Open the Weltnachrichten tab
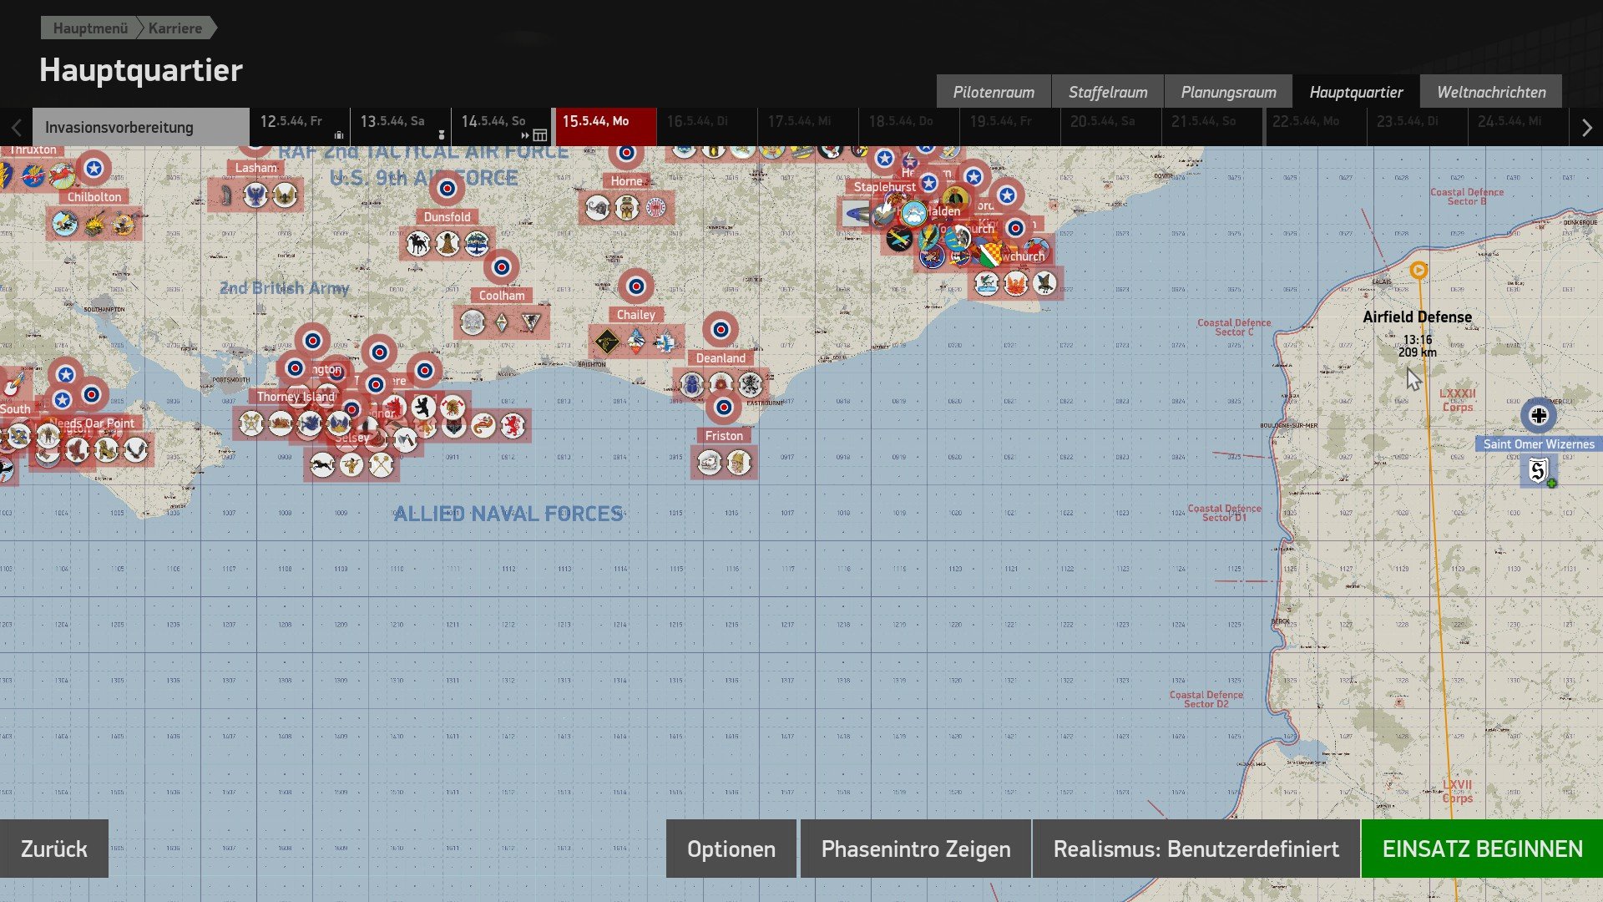Image resolution: width=1603 pixels, height=902 pixels. click(1490, 92)
